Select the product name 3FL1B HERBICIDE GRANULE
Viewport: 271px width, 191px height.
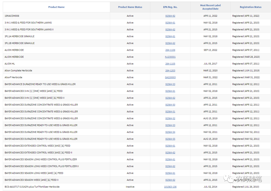click(20, 43)
